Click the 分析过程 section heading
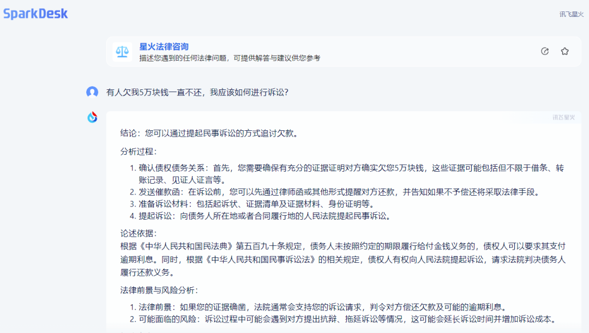This screenshot has width=589, height=333. coord(139,152)
